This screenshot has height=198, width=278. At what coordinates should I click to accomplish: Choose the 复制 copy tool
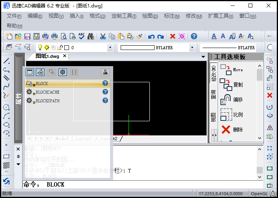(x=231, y=85)
